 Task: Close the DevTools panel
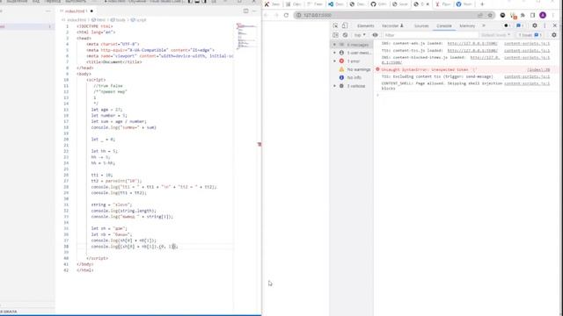pos(555,25)
